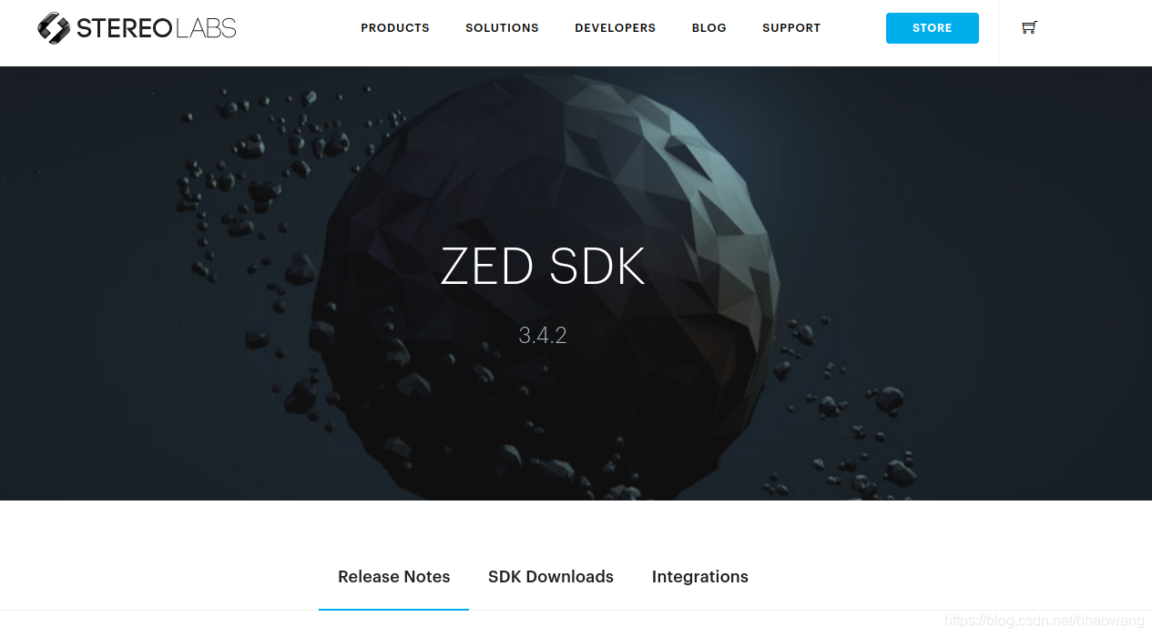Open the Products navigation menu
The width and height of the screenshot is (1152, 637).
click(395, 28)
